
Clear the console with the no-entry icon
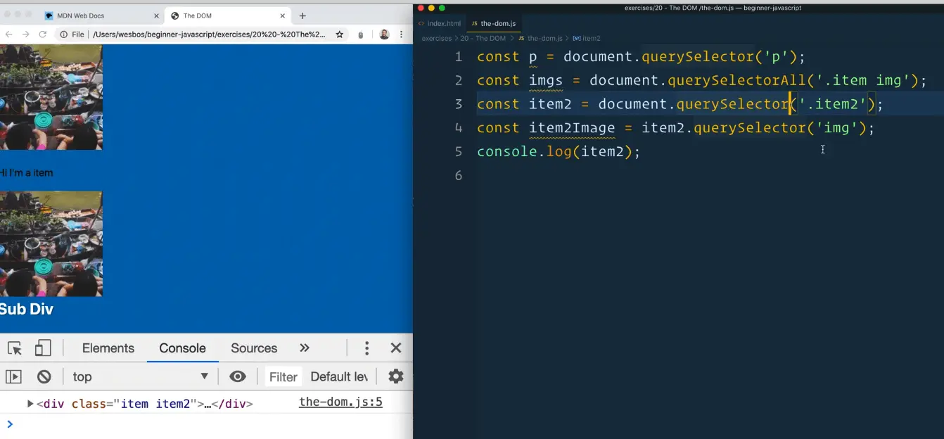point(44,376)
